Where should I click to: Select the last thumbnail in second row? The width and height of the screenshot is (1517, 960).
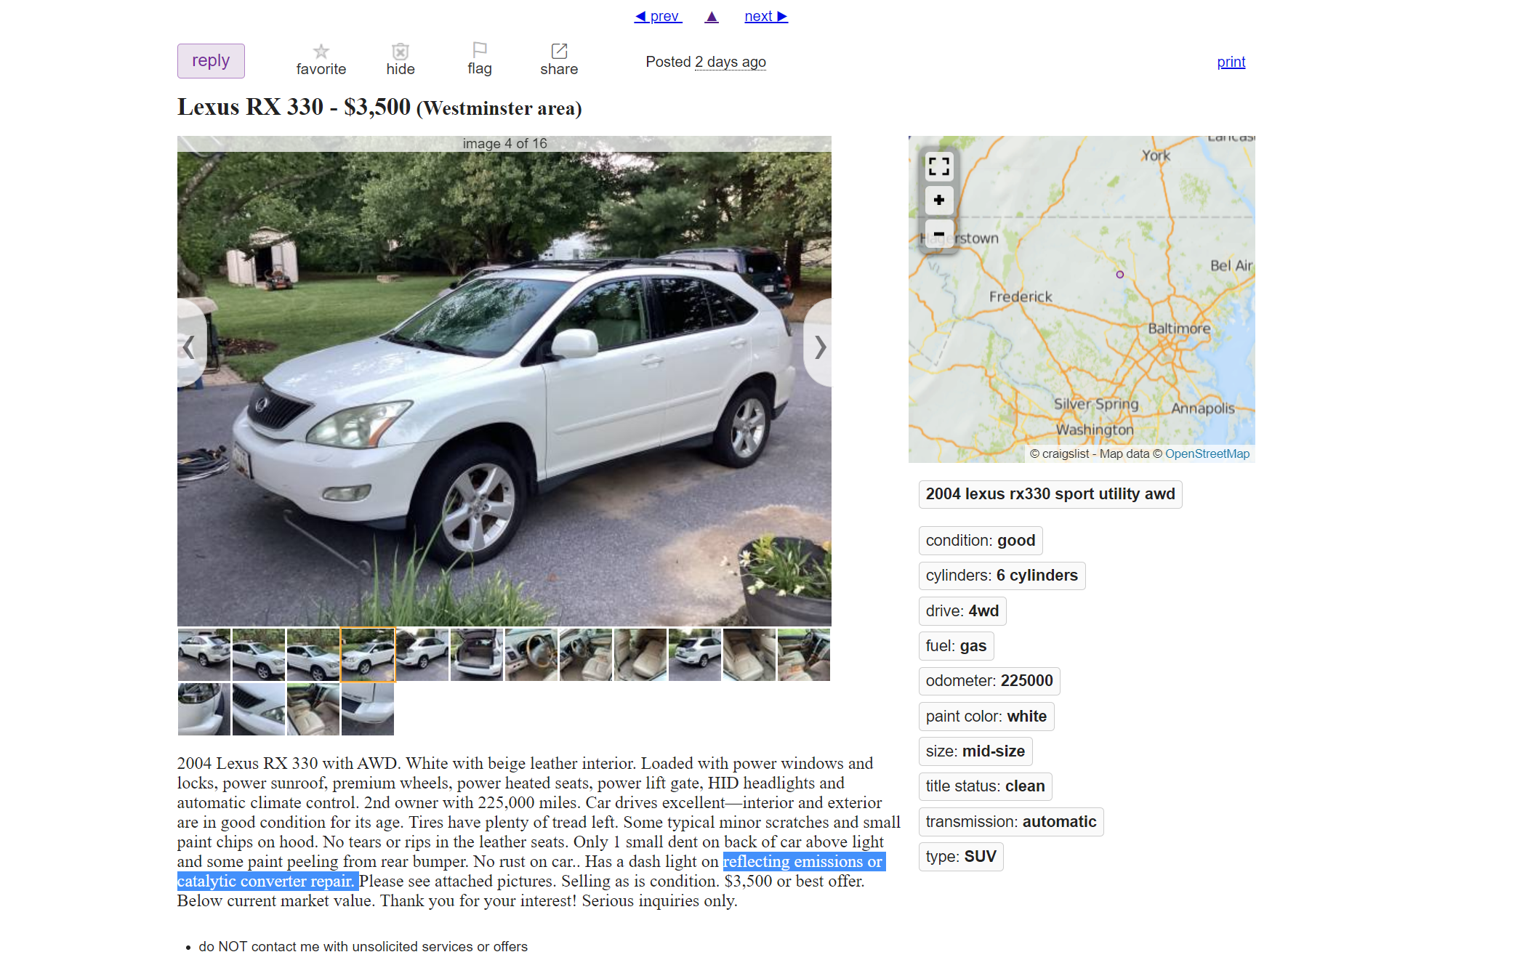368,709
